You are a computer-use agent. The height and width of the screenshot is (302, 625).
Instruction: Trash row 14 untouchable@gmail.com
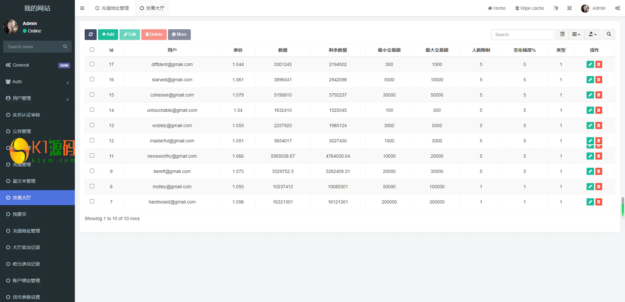coord(599,110)
